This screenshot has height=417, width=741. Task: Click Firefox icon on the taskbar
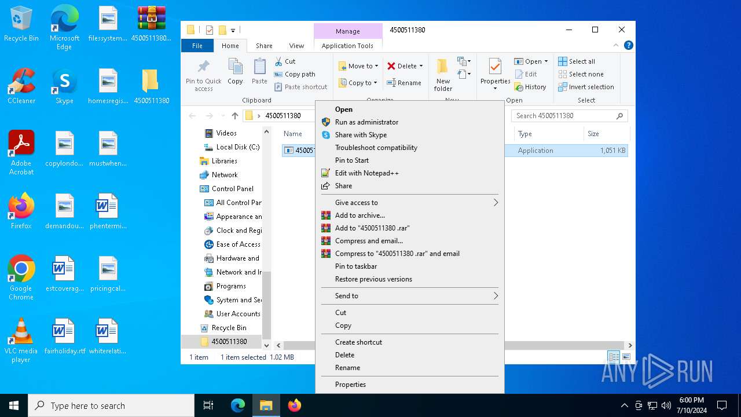coord(295,405)
